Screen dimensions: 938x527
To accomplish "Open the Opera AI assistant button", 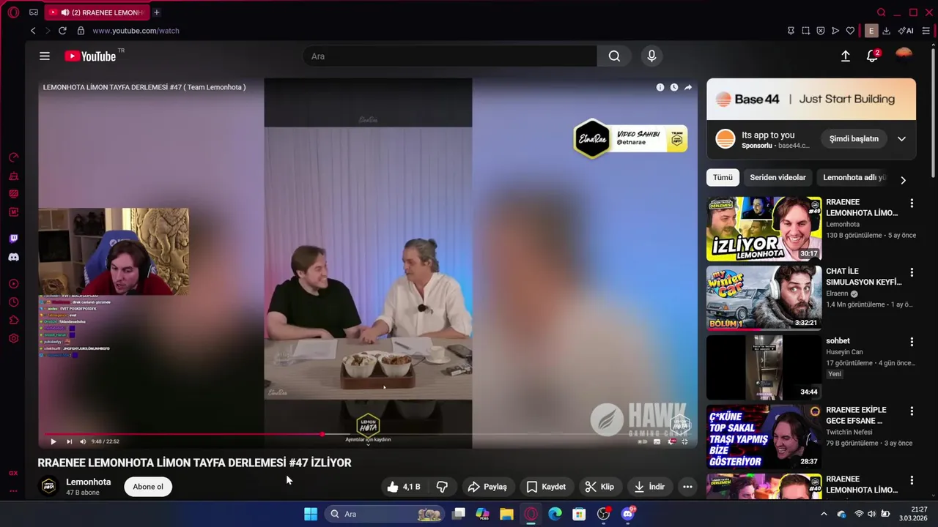I will [906, 31].
